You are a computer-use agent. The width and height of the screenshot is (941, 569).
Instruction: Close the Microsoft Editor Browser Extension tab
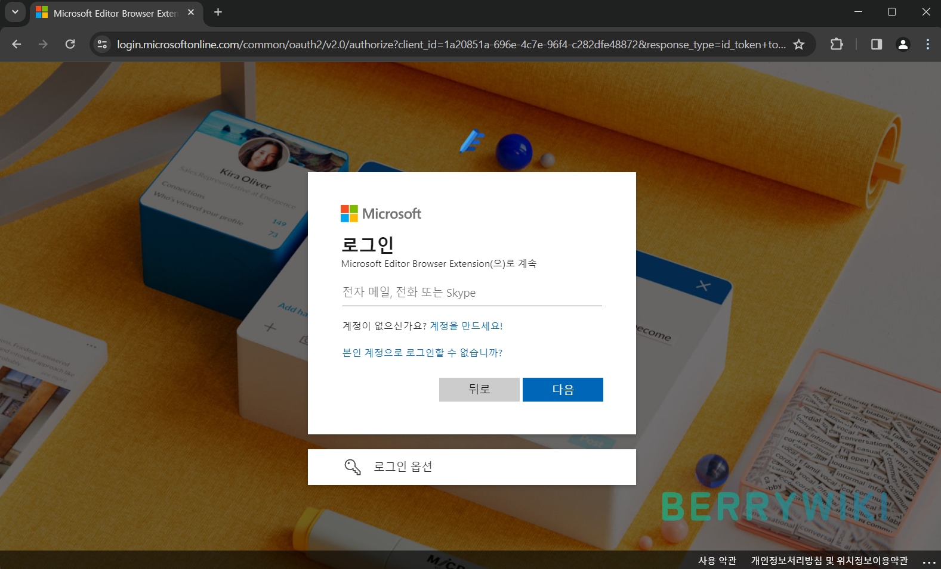click(x=191, y=12)
